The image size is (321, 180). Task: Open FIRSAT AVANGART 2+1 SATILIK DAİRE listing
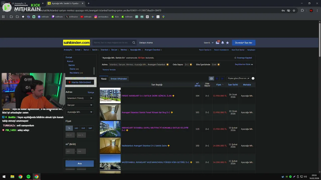146,96
